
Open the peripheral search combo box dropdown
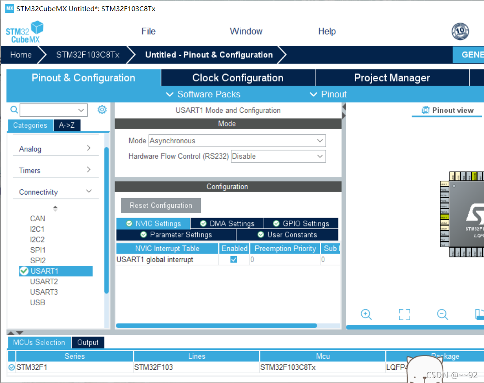81,110
